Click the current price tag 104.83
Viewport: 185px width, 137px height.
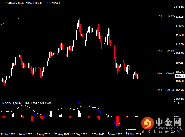tap(179, 76)
